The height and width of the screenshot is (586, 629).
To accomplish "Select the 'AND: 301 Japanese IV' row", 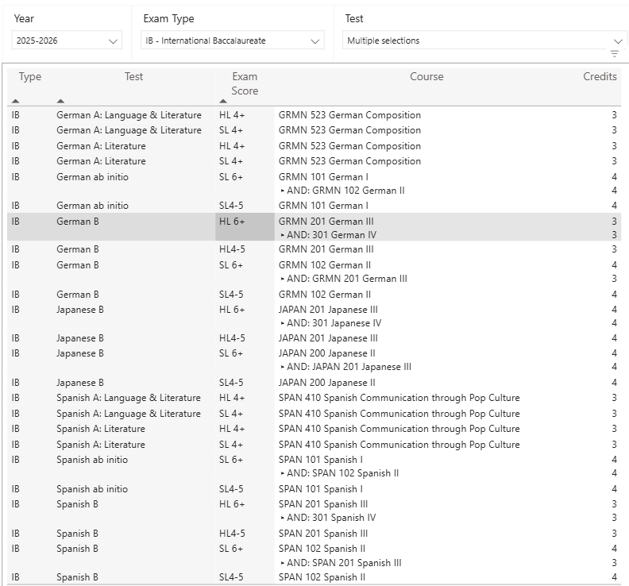I will point(331,323).
